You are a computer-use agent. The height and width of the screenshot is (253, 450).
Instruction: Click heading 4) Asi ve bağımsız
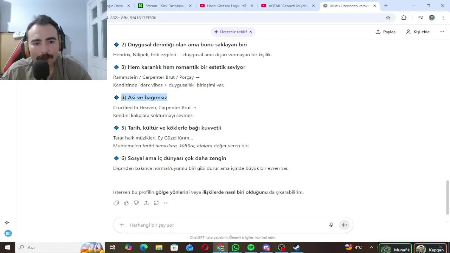tap(144, 97)
